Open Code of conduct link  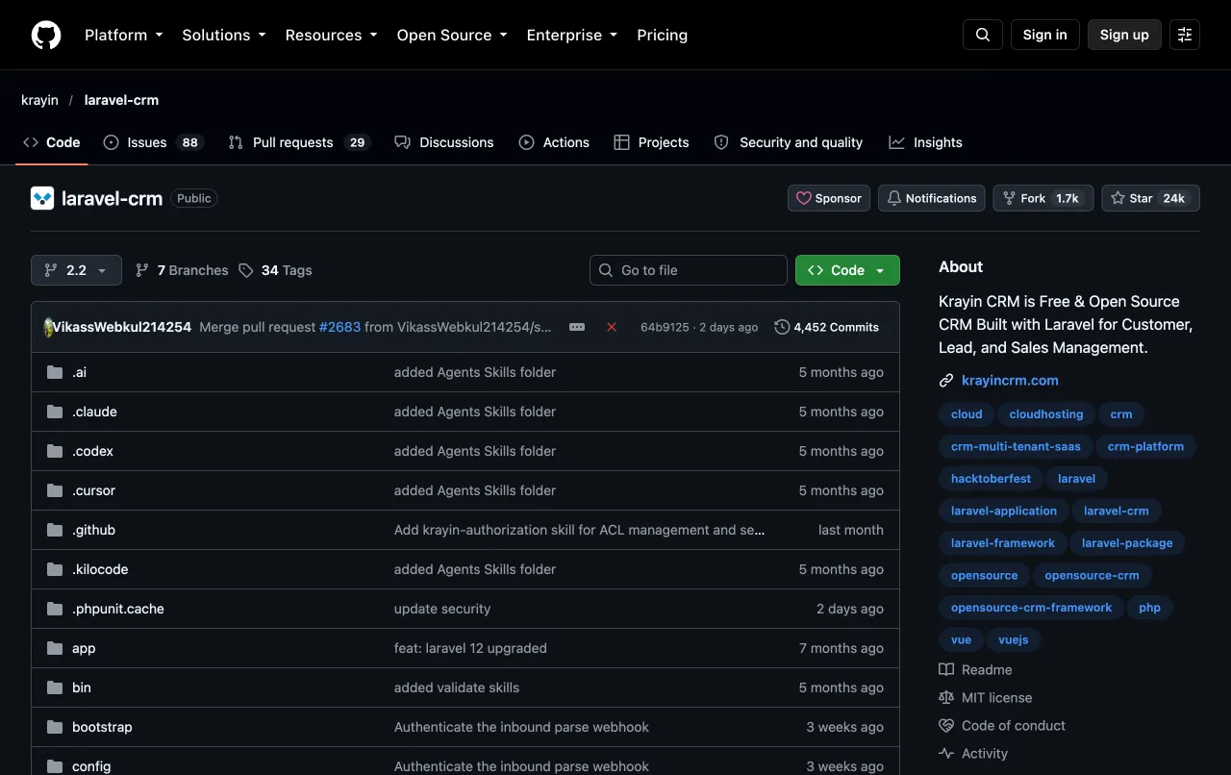pyautogui.click(x=1002, y=725)
